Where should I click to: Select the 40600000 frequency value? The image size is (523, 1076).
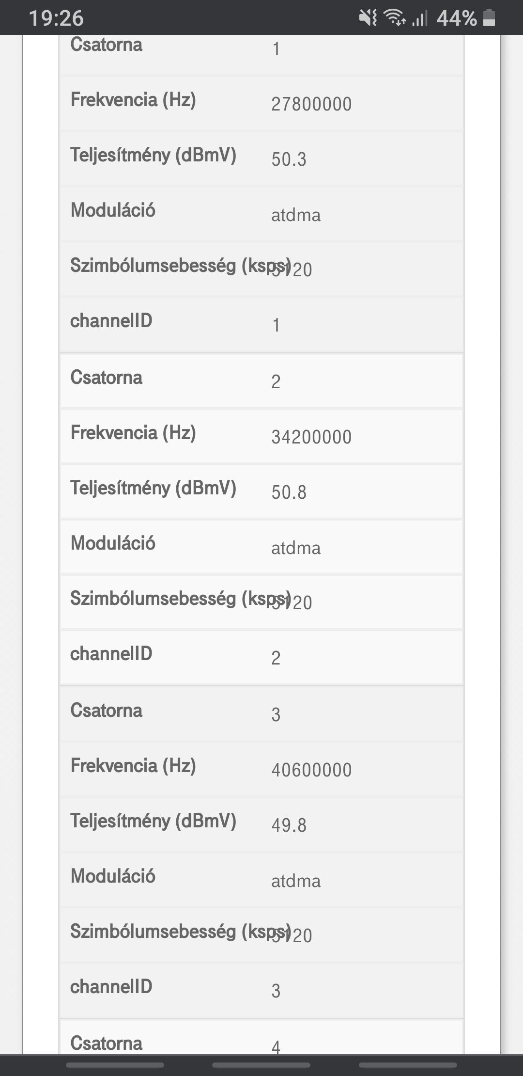coord(311,770)
